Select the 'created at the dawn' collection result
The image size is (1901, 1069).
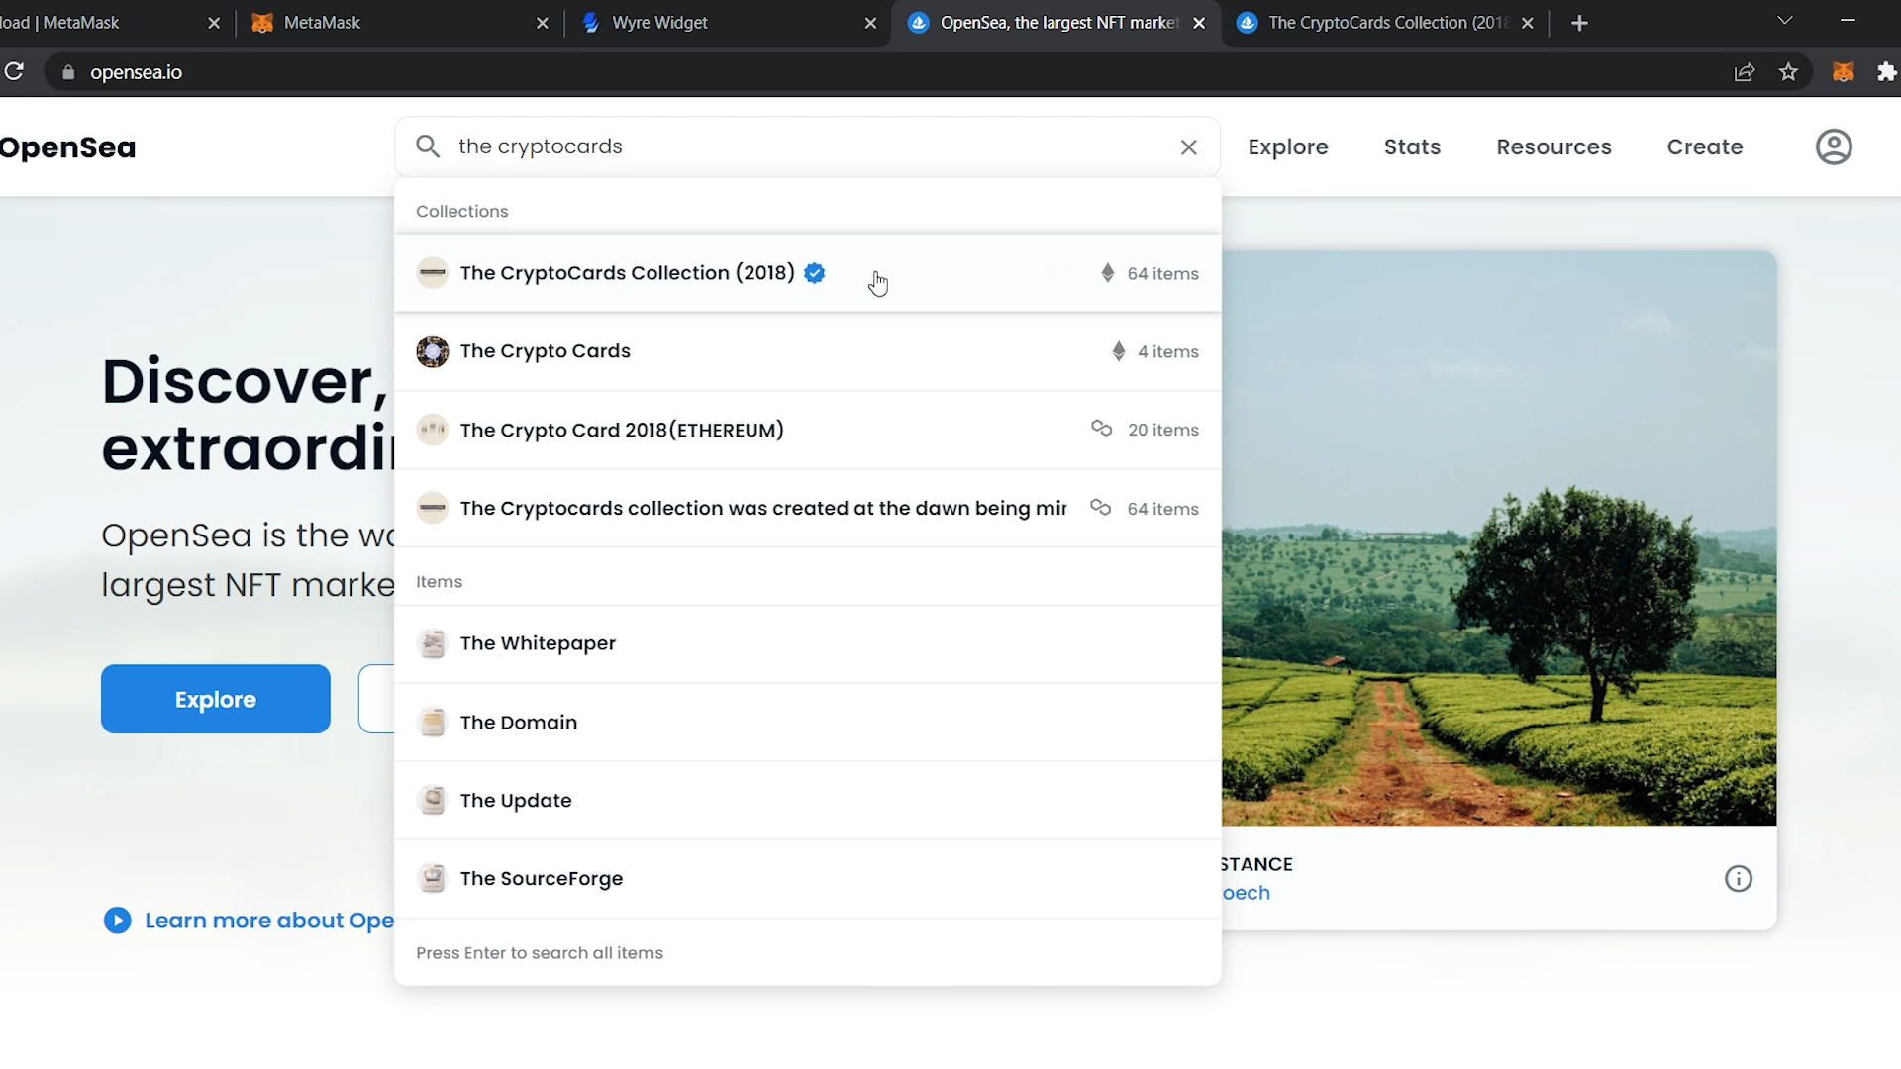coord(807,508)
